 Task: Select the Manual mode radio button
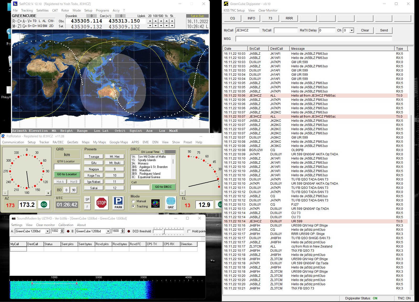tap(133, 201)
